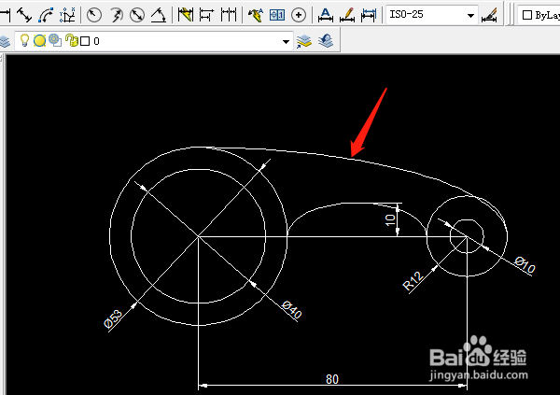This screenshot has height=395, width=560.
Task: Restore the previous layer state
Action: point(326,41)
